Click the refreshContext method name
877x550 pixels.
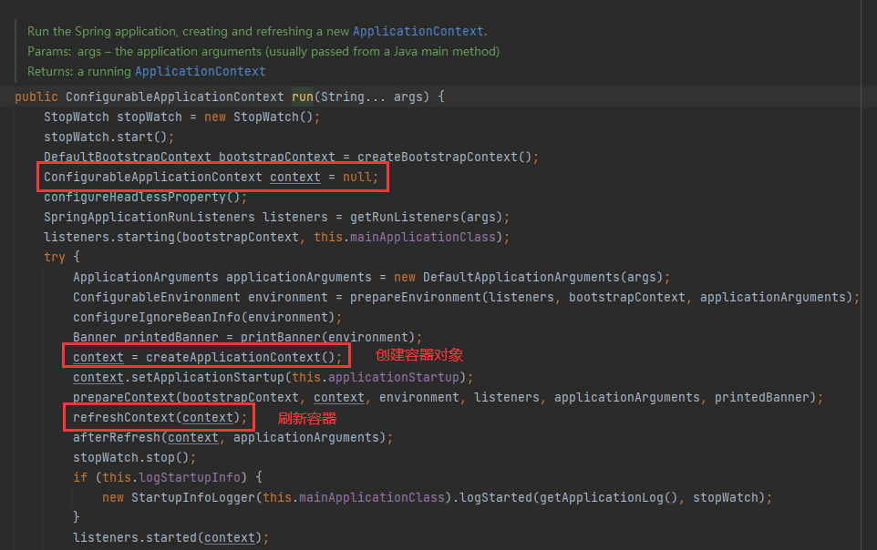coord(124,418)
